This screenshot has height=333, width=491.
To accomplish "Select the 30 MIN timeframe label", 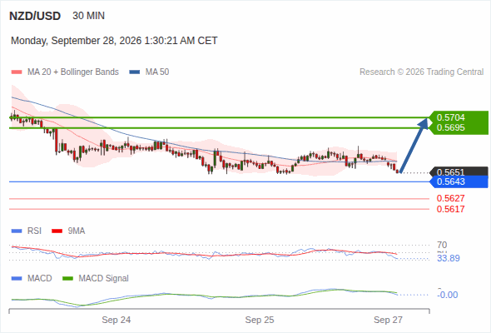I will (x=88, y=16).
